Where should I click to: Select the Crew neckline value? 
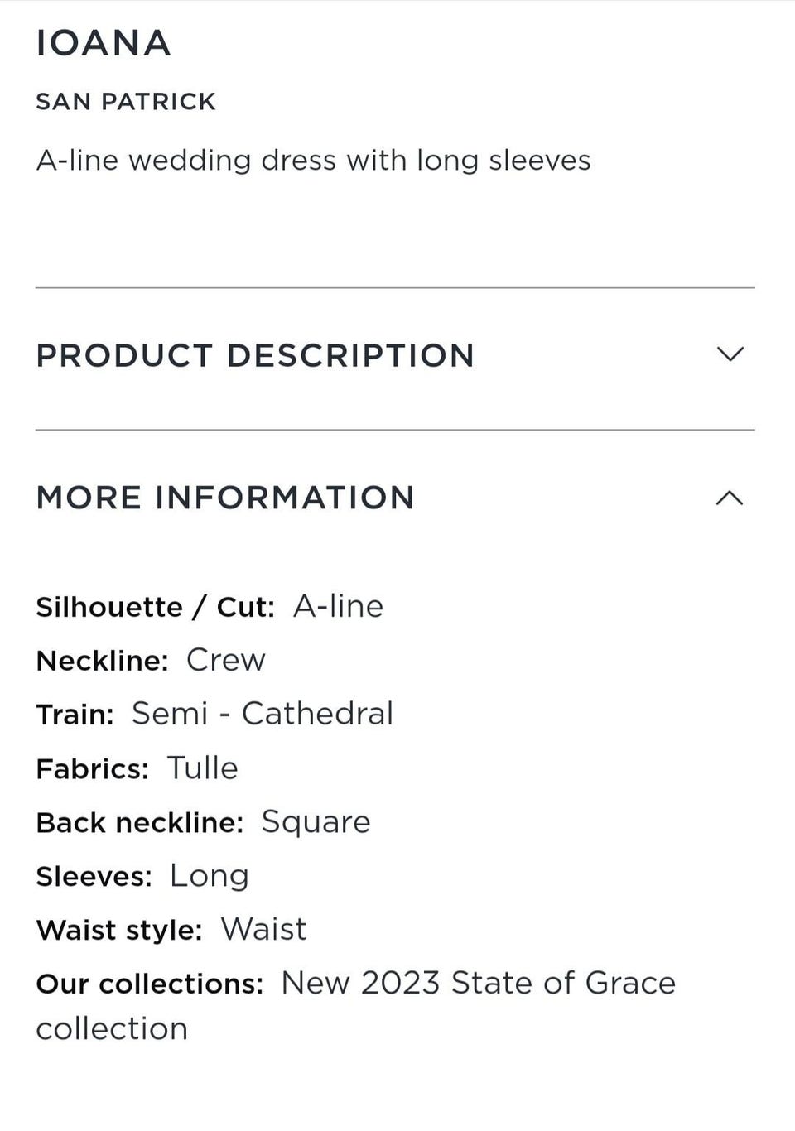[x=225, y=660]
